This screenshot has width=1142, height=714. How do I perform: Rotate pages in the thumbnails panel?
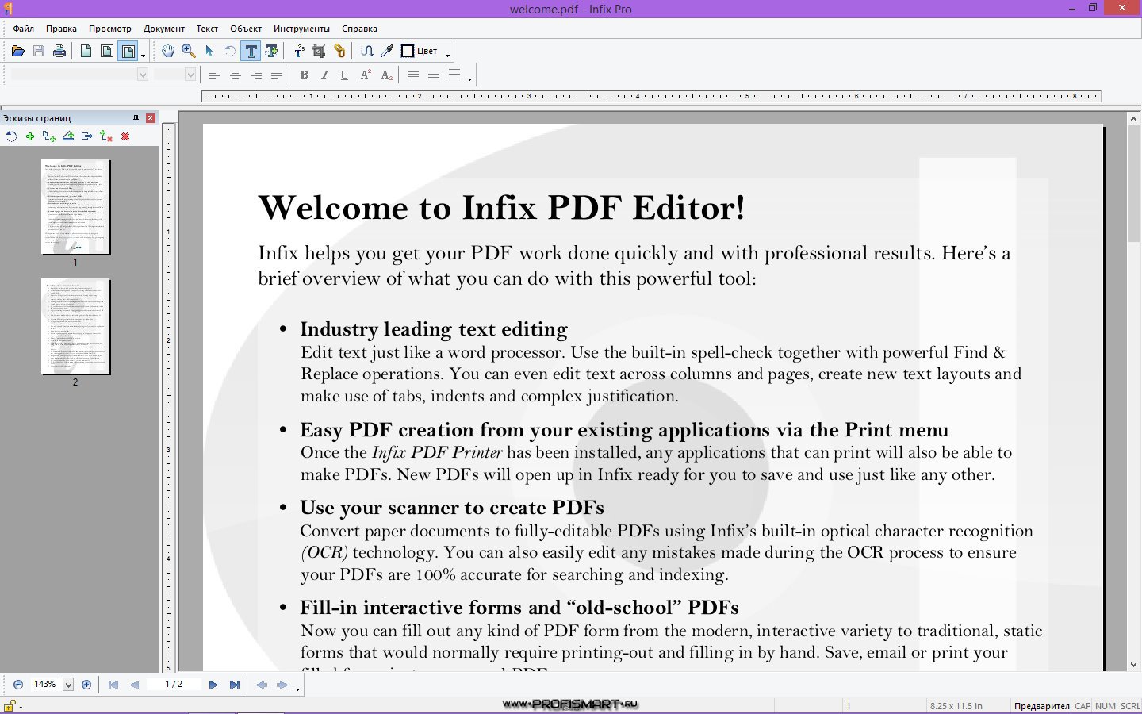(11, 136)
